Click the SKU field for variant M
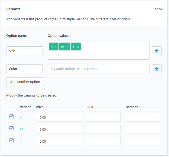Image resolution: width=169 pixels, height=157 pixels. [x=103, y=129]
